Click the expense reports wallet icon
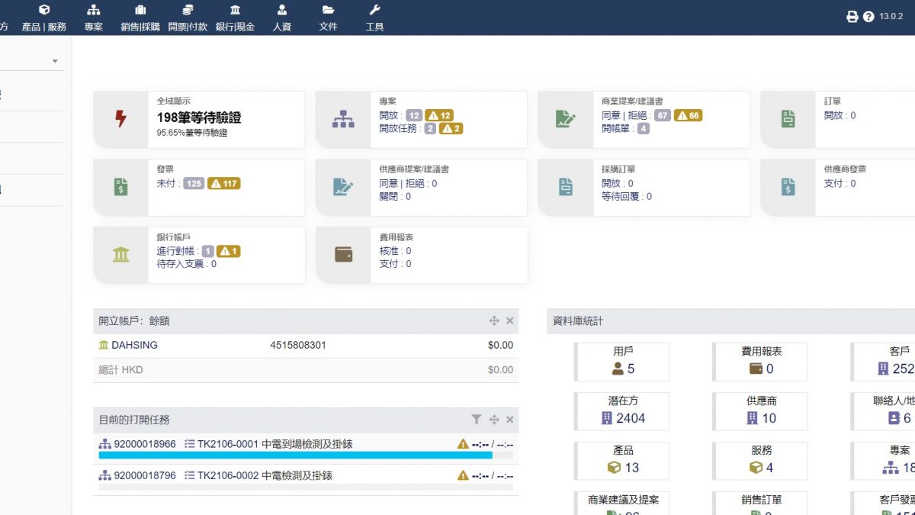Screen dimensions: 915x515 point(343,255)
